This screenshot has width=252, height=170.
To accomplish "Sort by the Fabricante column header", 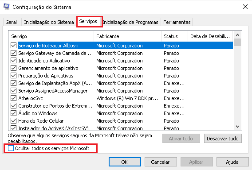I will coord(128,36).
